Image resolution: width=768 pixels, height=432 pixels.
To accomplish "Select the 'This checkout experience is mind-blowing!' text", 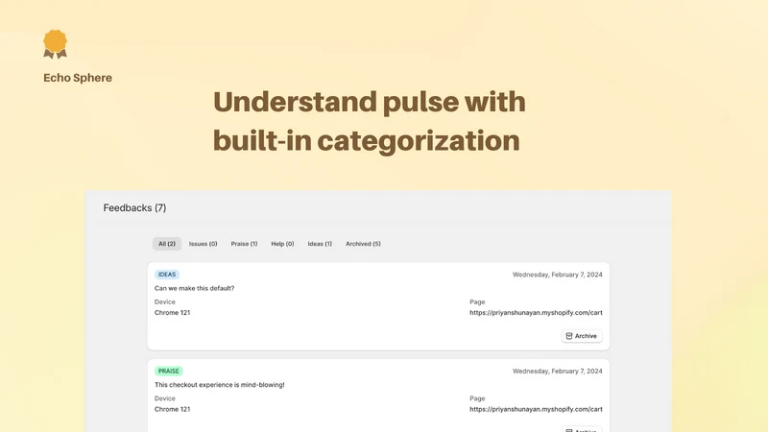I will click(220, 385).
